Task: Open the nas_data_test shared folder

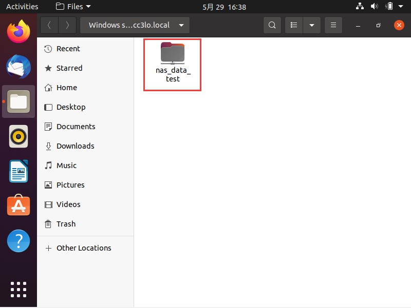Action: pos(173,63)
